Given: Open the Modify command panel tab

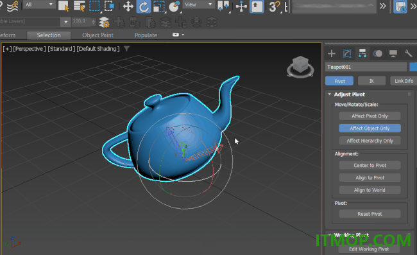Looking at the screenshot, I should (347, 54).
